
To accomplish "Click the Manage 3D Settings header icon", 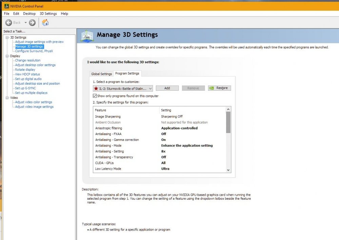I will tap(87, 36).
